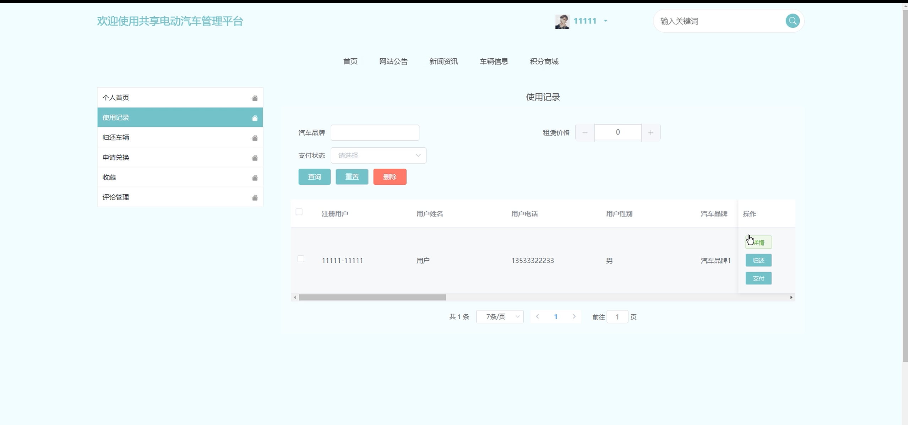Image resolution: width=908 pixels, height=425 pixels.
Task: Click the search magnifier icon button
Action: pyautogui.click(x=792, y=21)
